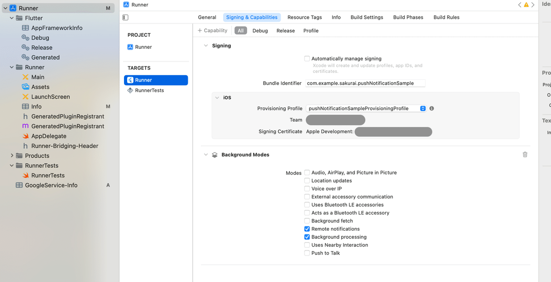The width and height of the screenshot is (551, 282).
Task: Collapse the iOS signing subsection
Action: coord(217,98)
